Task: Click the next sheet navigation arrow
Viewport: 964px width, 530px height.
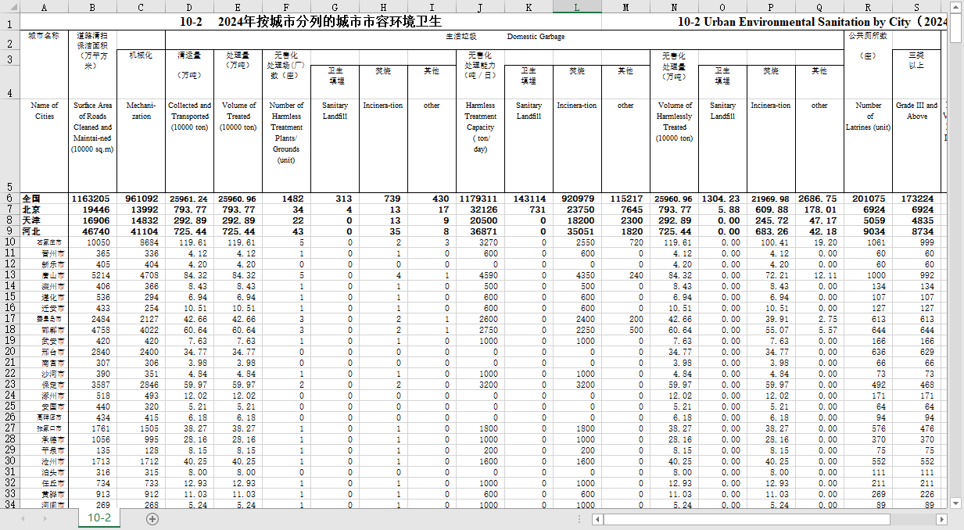Action: pos(45,519)
